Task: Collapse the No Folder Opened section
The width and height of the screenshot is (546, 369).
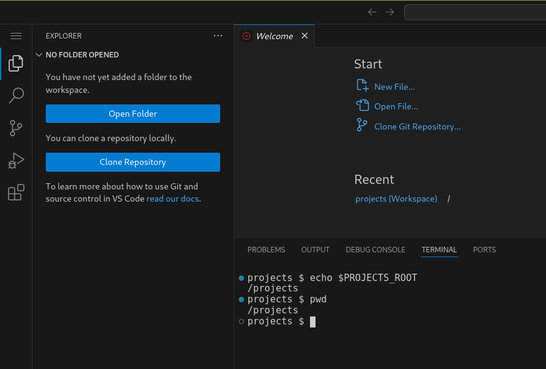Action: [x=39, y=55]
